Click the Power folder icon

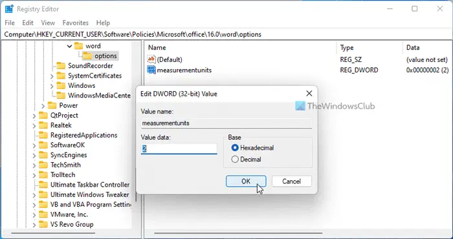pos(52,105)
